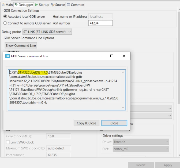
Task: Open the Driver ThreadX dropdown
Action: [141, 142]
